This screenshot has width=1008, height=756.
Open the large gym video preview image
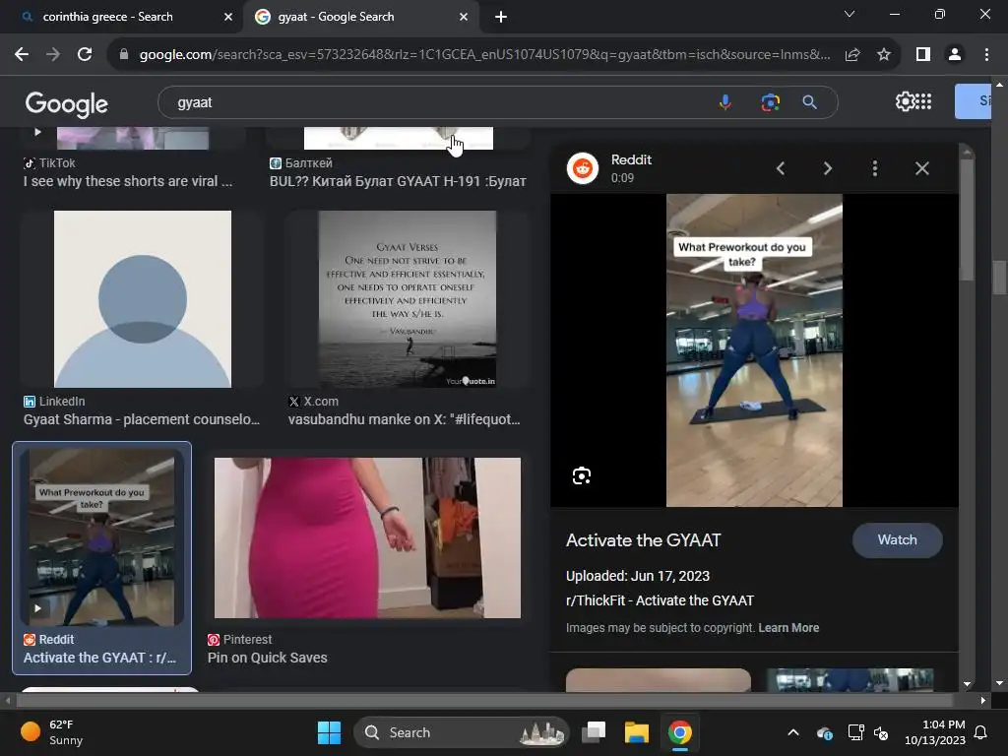click(754, 350)
